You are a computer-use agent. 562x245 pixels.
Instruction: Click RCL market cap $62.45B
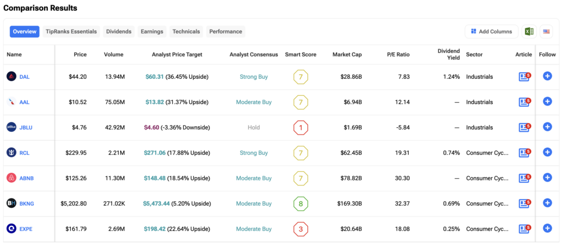pyautogui.click(x=351, y=153)
